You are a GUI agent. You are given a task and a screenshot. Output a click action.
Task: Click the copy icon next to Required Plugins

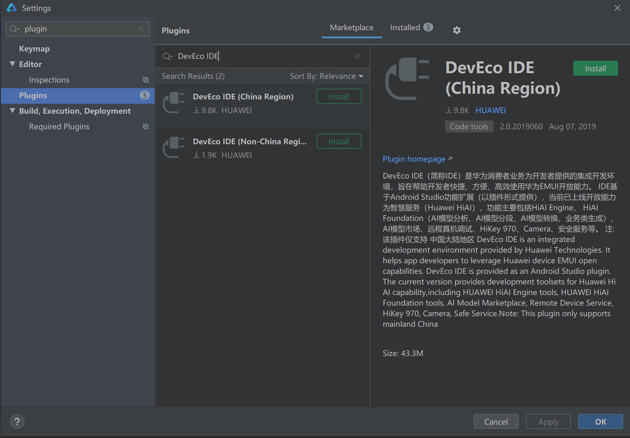tap(145, 126)
